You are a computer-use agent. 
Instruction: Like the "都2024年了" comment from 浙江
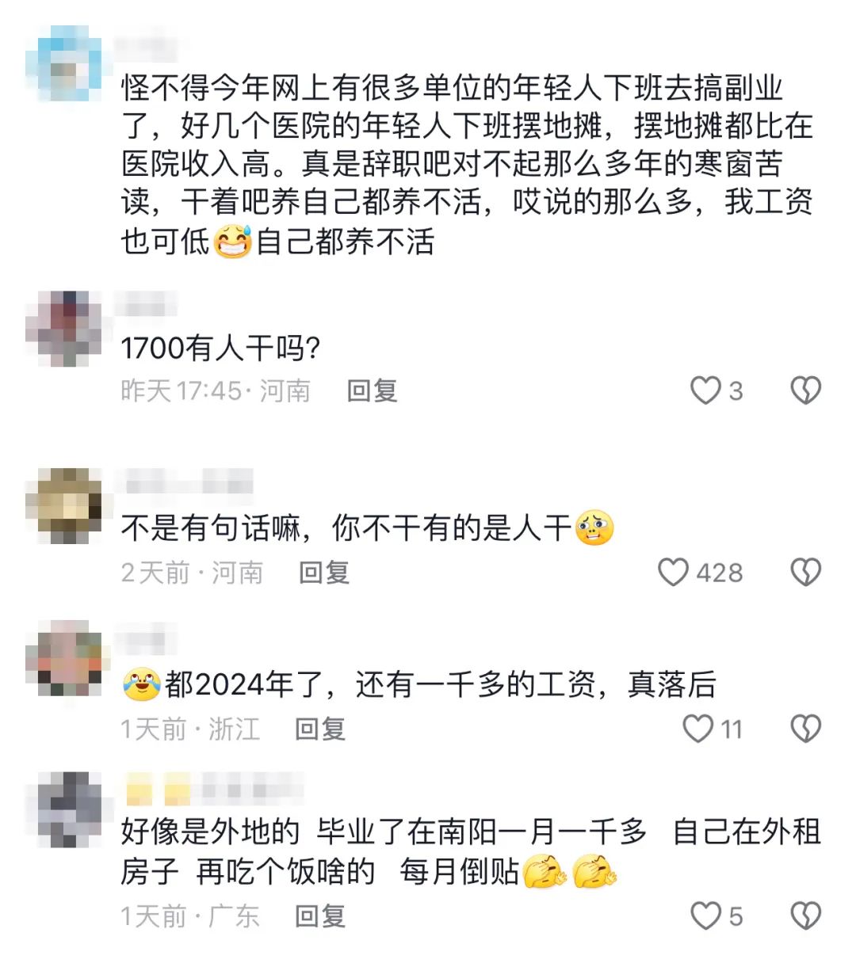tap(698, 729)
